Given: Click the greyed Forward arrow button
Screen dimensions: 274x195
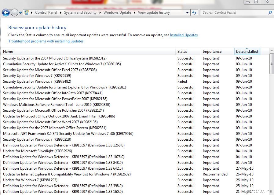Looking at the screenshot, I should point(14,13).
